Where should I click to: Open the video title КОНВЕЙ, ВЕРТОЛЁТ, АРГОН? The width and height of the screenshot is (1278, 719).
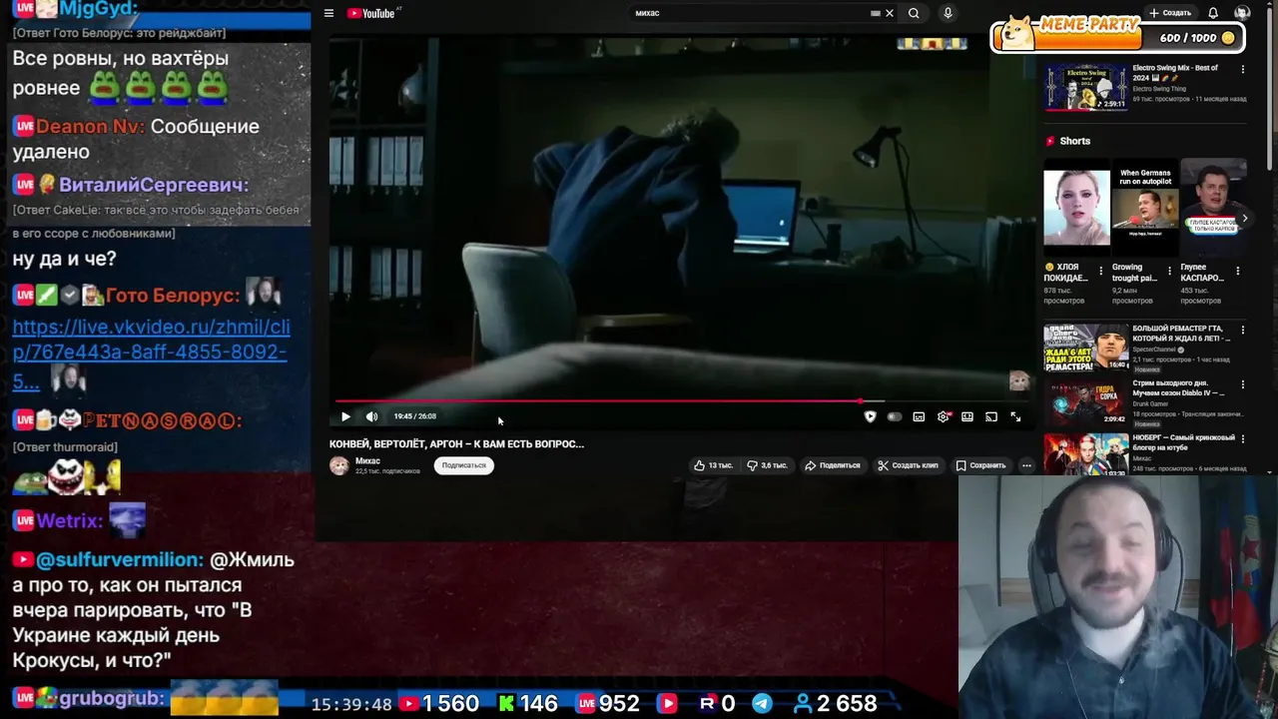(x=456, y=443)
